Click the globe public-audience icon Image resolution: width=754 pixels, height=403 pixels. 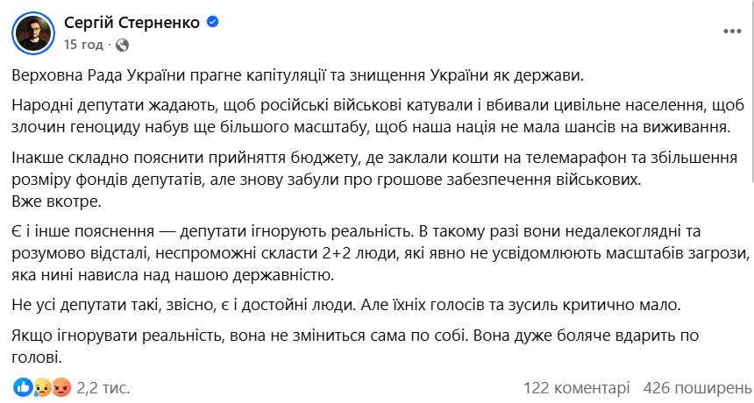tap(122, 44)
